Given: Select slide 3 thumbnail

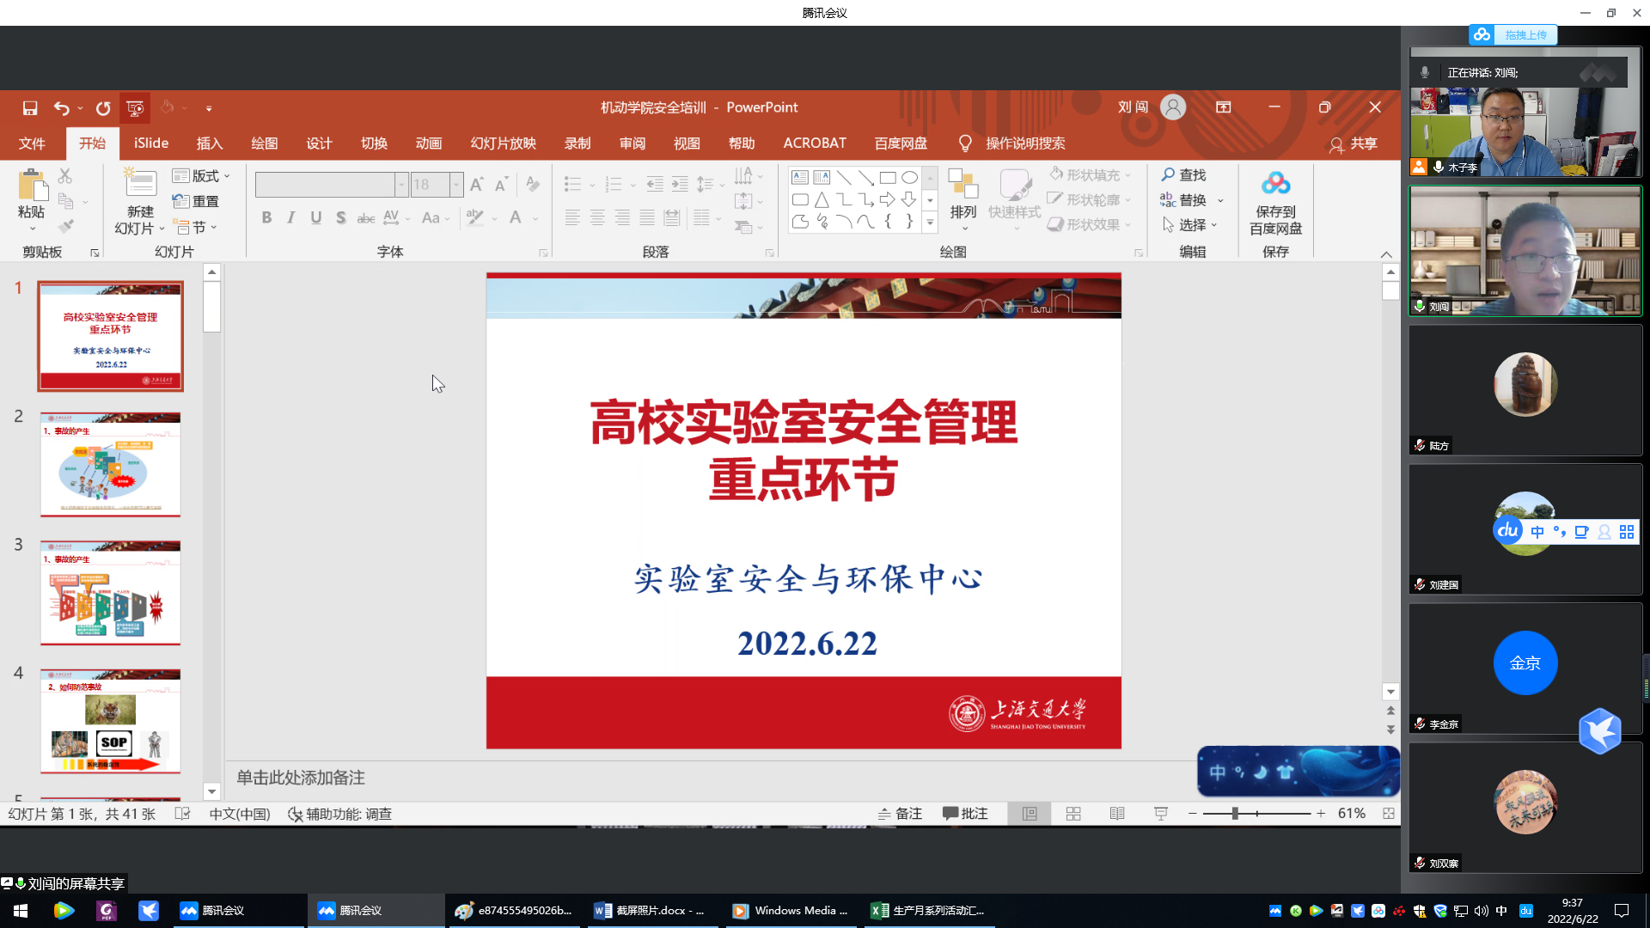Looking at the screenshot, I should [x=110, y=593].
